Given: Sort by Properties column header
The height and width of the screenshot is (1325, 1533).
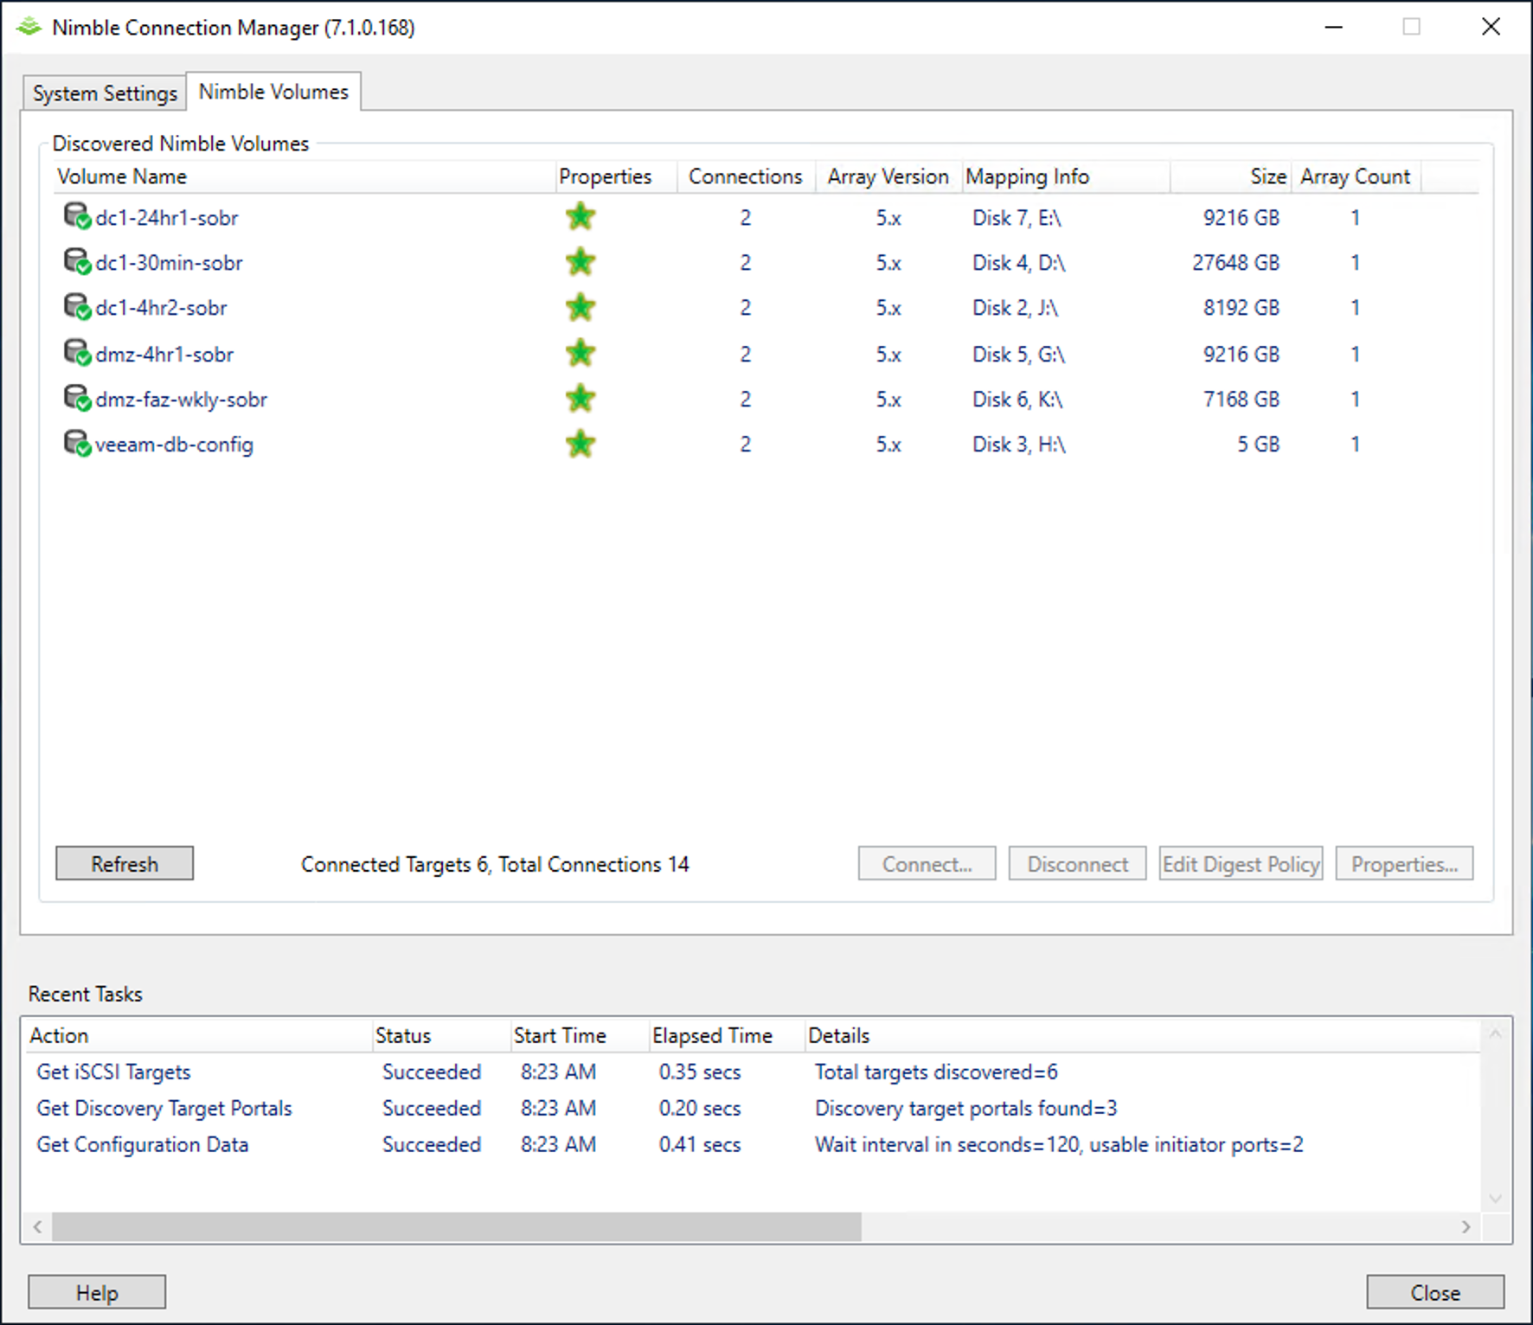Looking at the screenshot, I should (616, 176).
